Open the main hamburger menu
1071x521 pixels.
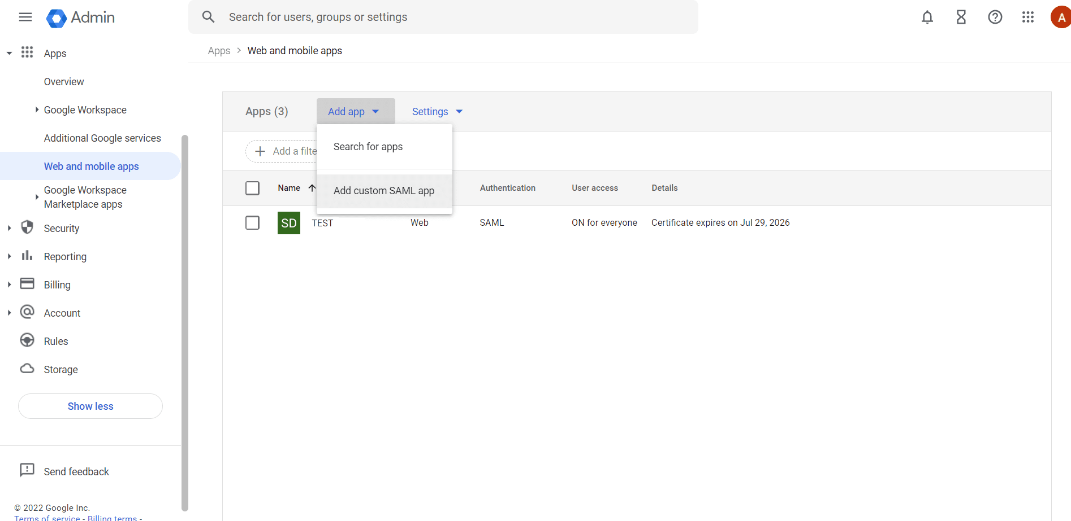click(25, 17)
